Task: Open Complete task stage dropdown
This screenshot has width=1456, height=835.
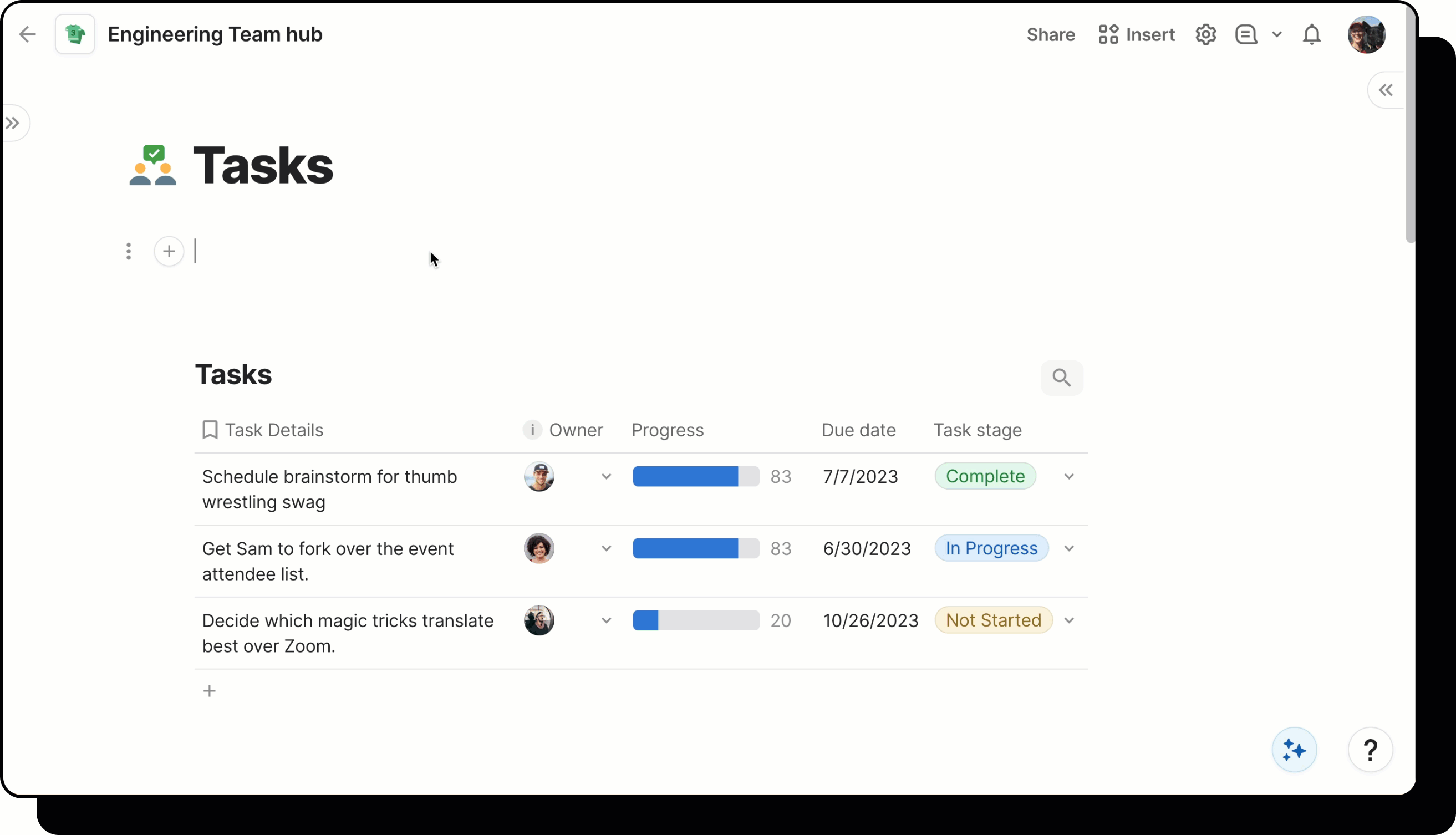Action: tap(1069, 477)
